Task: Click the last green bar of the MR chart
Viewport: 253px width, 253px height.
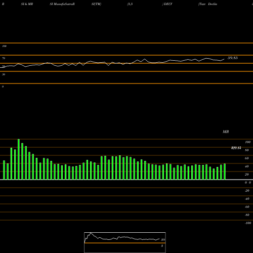Action: click(x=225, y=172)
